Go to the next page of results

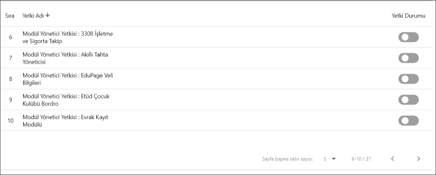(419, 159)
